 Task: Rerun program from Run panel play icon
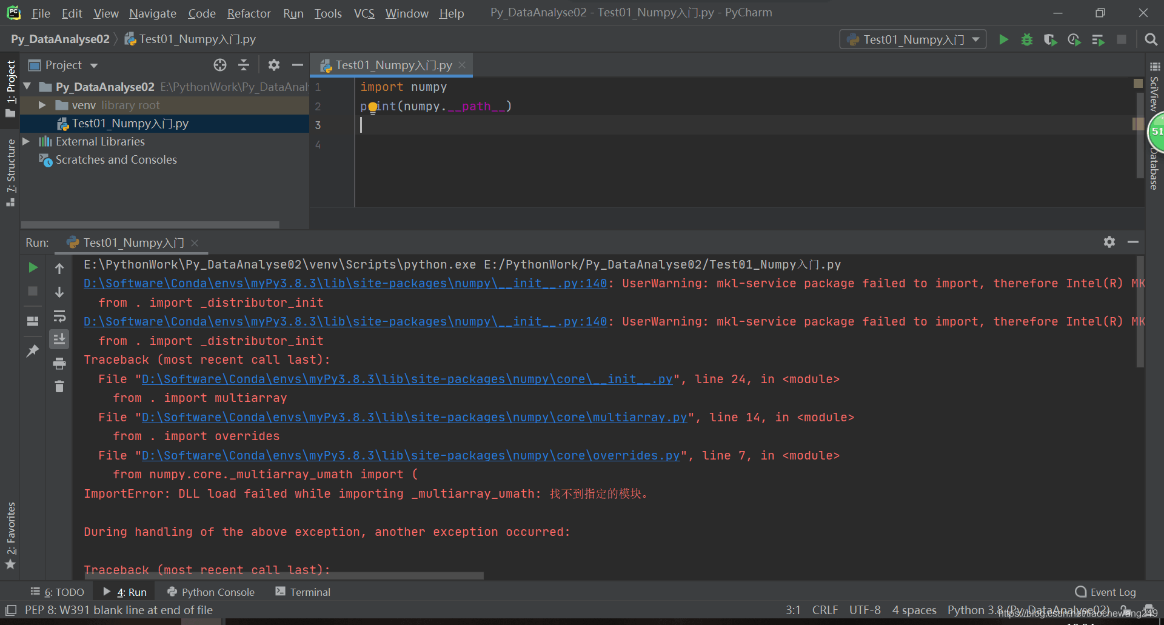pos(33,267)
